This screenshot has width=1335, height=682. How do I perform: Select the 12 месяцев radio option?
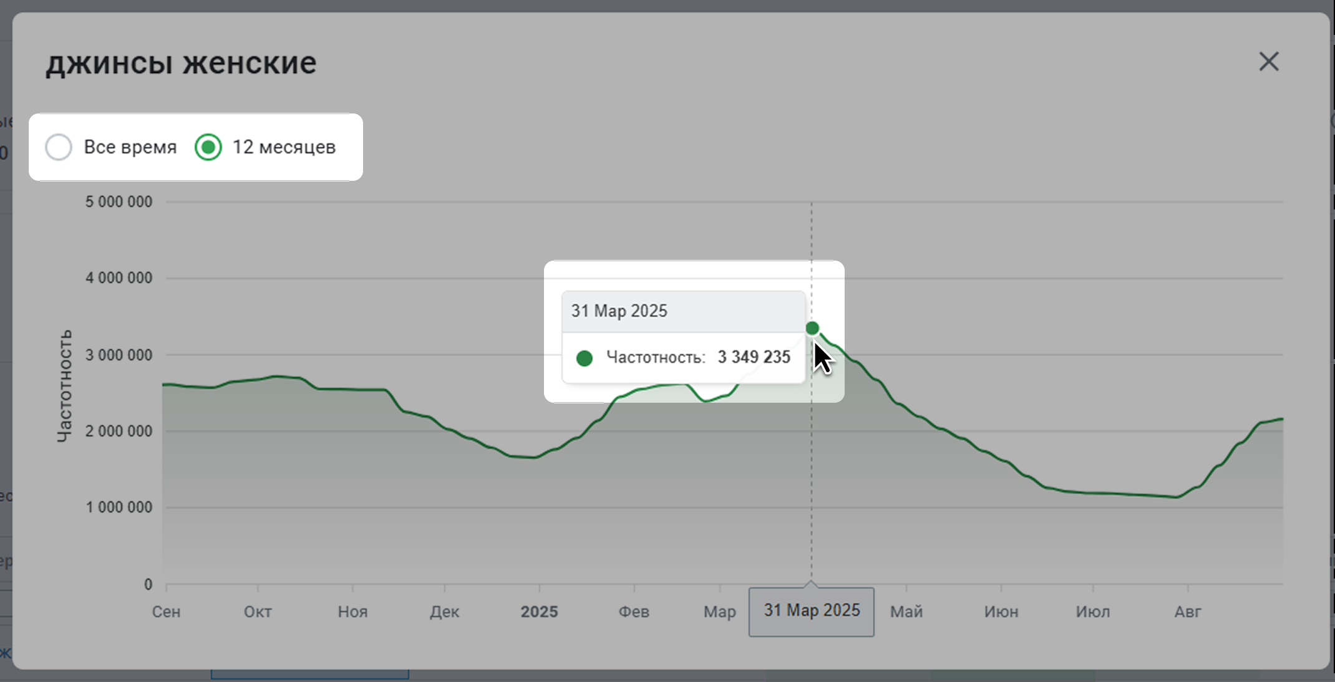point(208,147)
